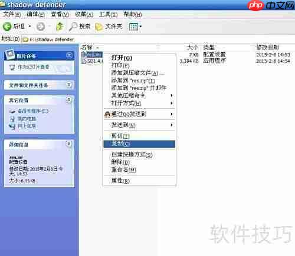Choose 创建快捷方式(S) in context menu

click(139, 155)
